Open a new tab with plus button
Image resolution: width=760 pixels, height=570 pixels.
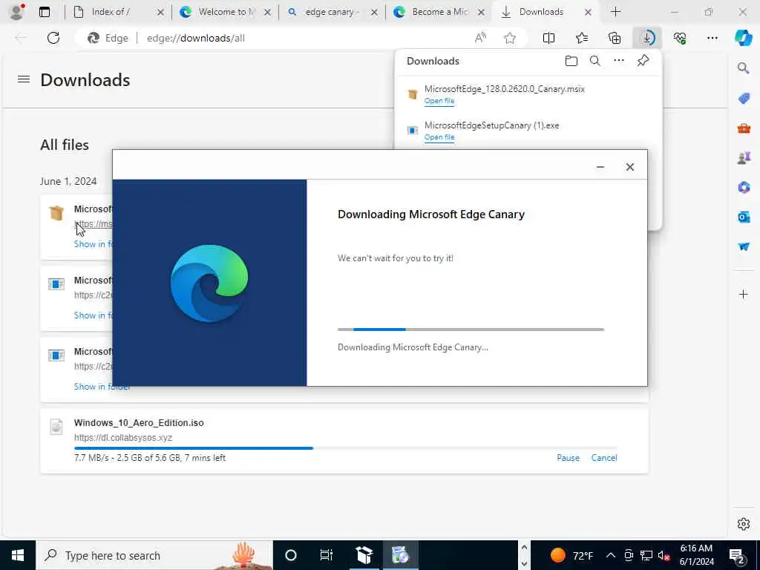coord(615,12)
